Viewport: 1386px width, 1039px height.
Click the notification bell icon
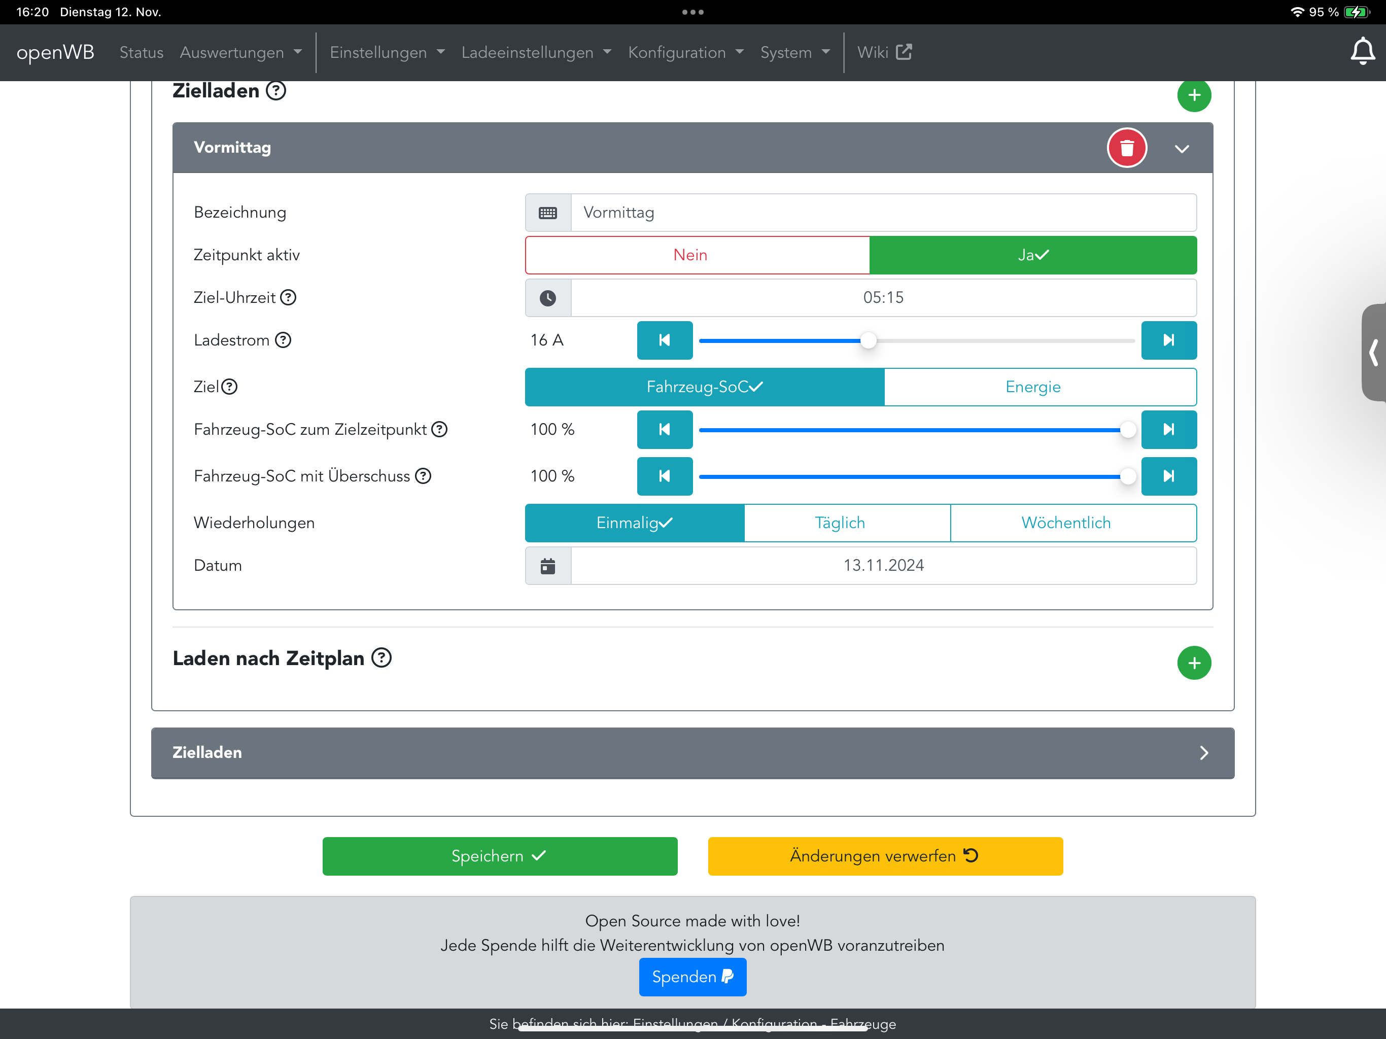click(x=1362, y=51)
